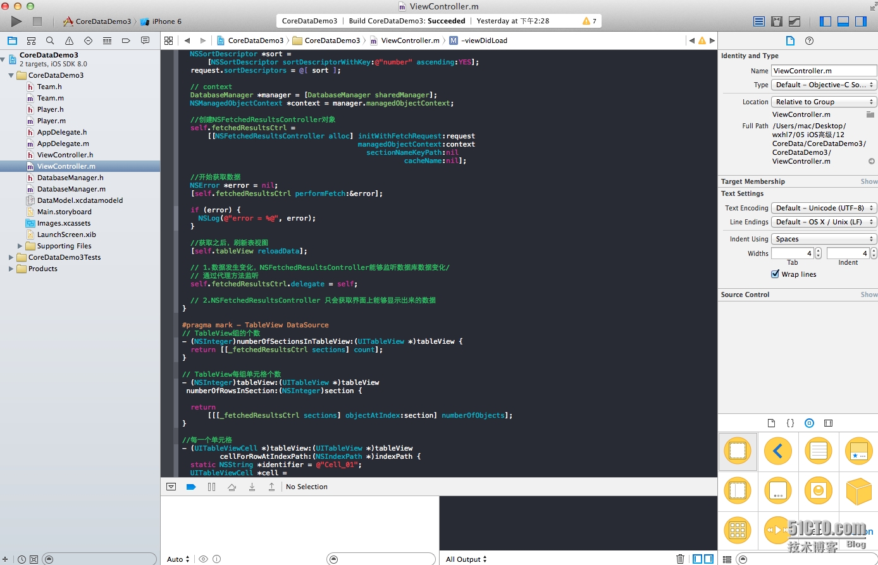Expand the Supporting Files folder
This screenshot has width=878, height=565.
pos(20,246)
